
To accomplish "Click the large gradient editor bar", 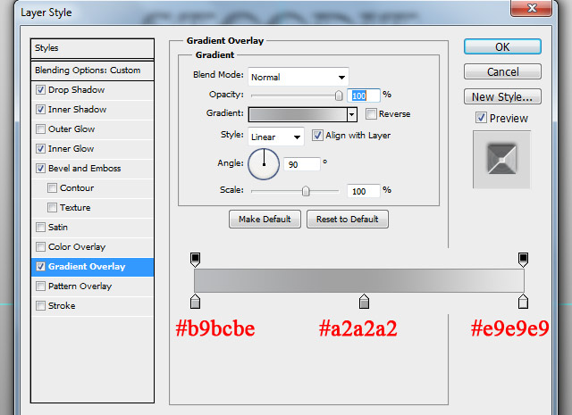I will point(359,280).
